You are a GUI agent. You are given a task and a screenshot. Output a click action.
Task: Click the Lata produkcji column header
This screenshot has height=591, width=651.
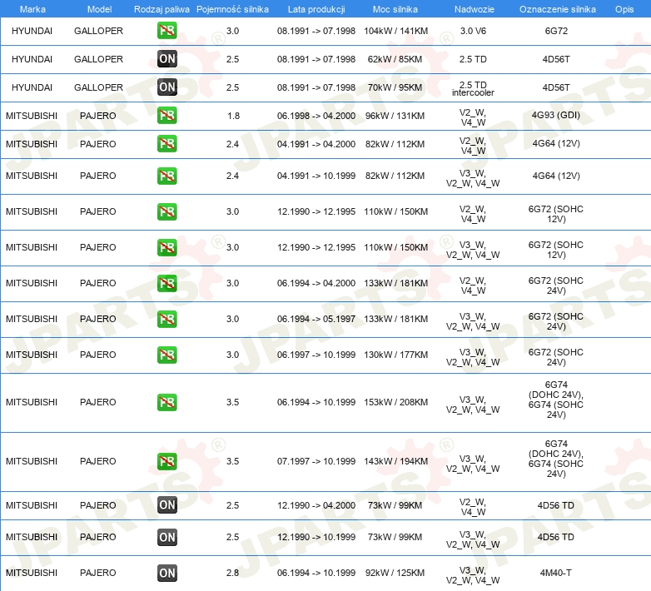tap(316, 9)
